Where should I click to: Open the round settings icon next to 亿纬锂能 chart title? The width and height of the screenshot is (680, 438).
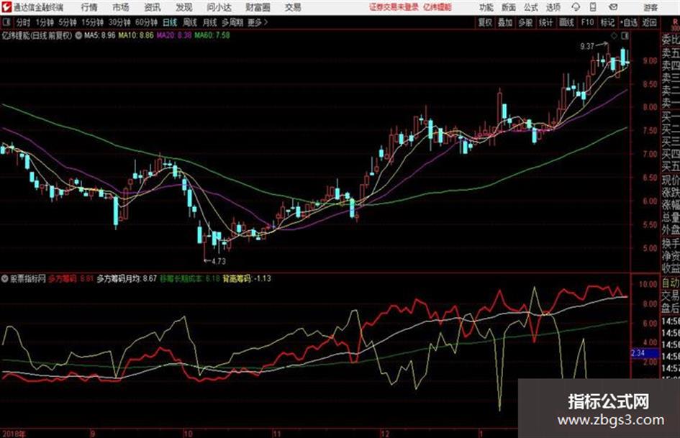tap(78, 35)
